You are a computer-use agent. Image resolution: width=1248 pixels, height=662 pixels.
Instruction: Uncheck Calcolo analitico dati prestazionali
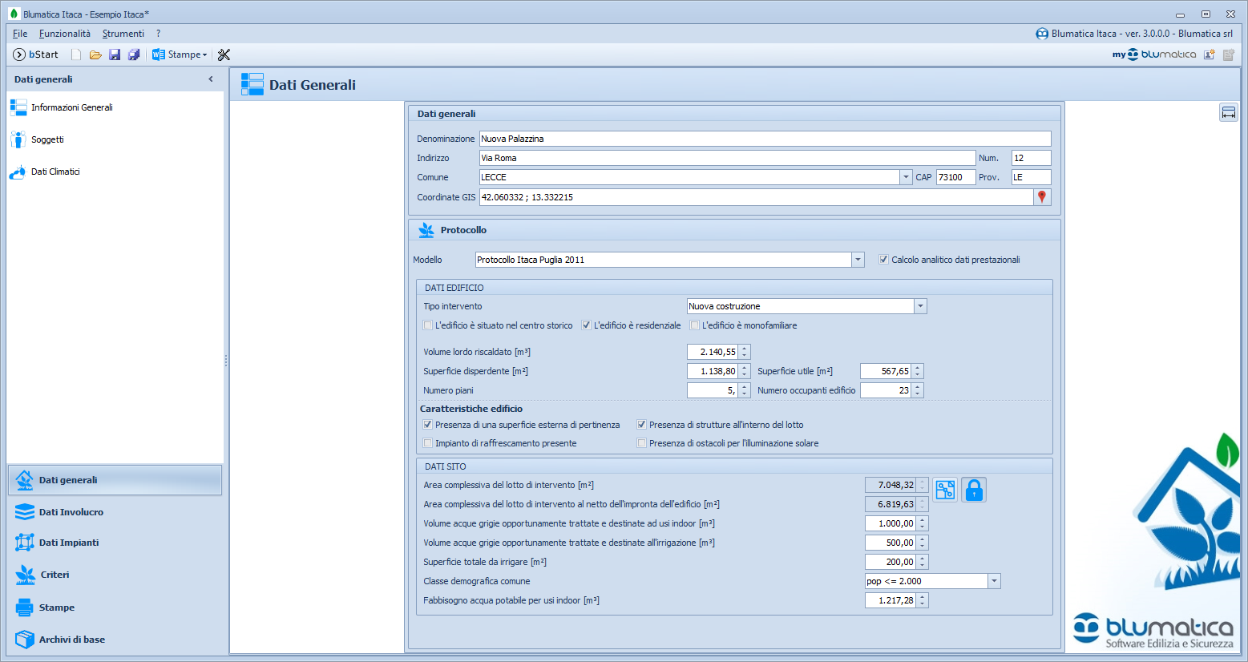click(883, 260)
